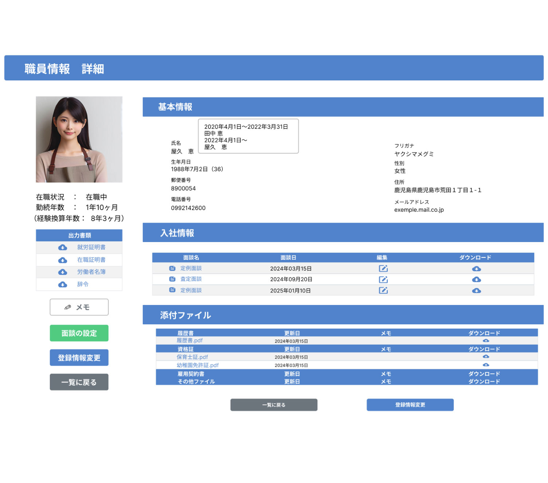Click edit icon for 2024年03月15日 interview
The height and width of the screenshot is (483, 548).
pos(383,269)
